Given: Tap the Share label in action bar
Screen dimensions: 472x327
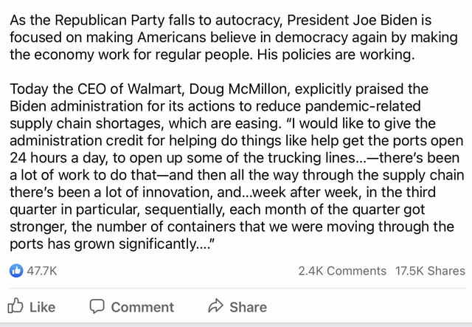Looking at the screenshot, I should point(248,307).
